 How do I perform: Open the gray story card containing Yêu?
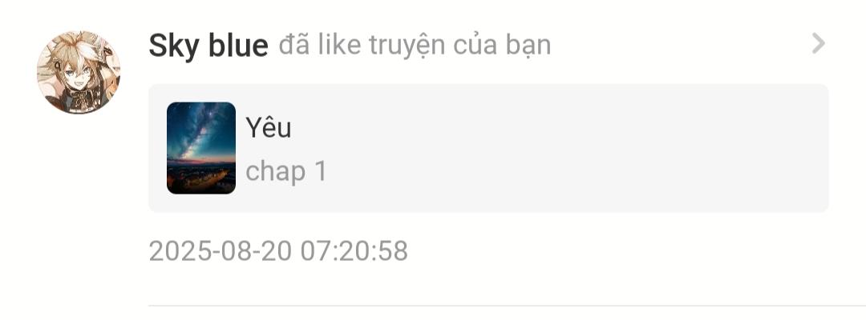(488, 148)
